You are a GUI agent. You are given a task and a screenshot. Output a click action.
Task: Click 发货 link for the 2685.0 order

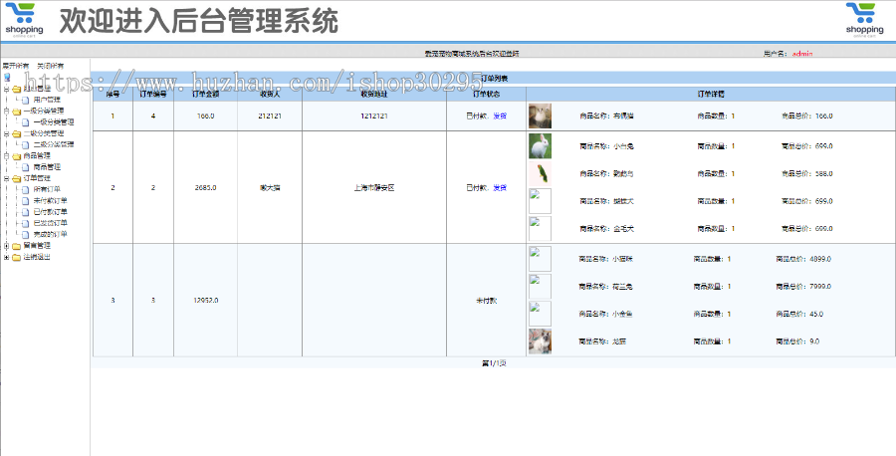point(500,188)
